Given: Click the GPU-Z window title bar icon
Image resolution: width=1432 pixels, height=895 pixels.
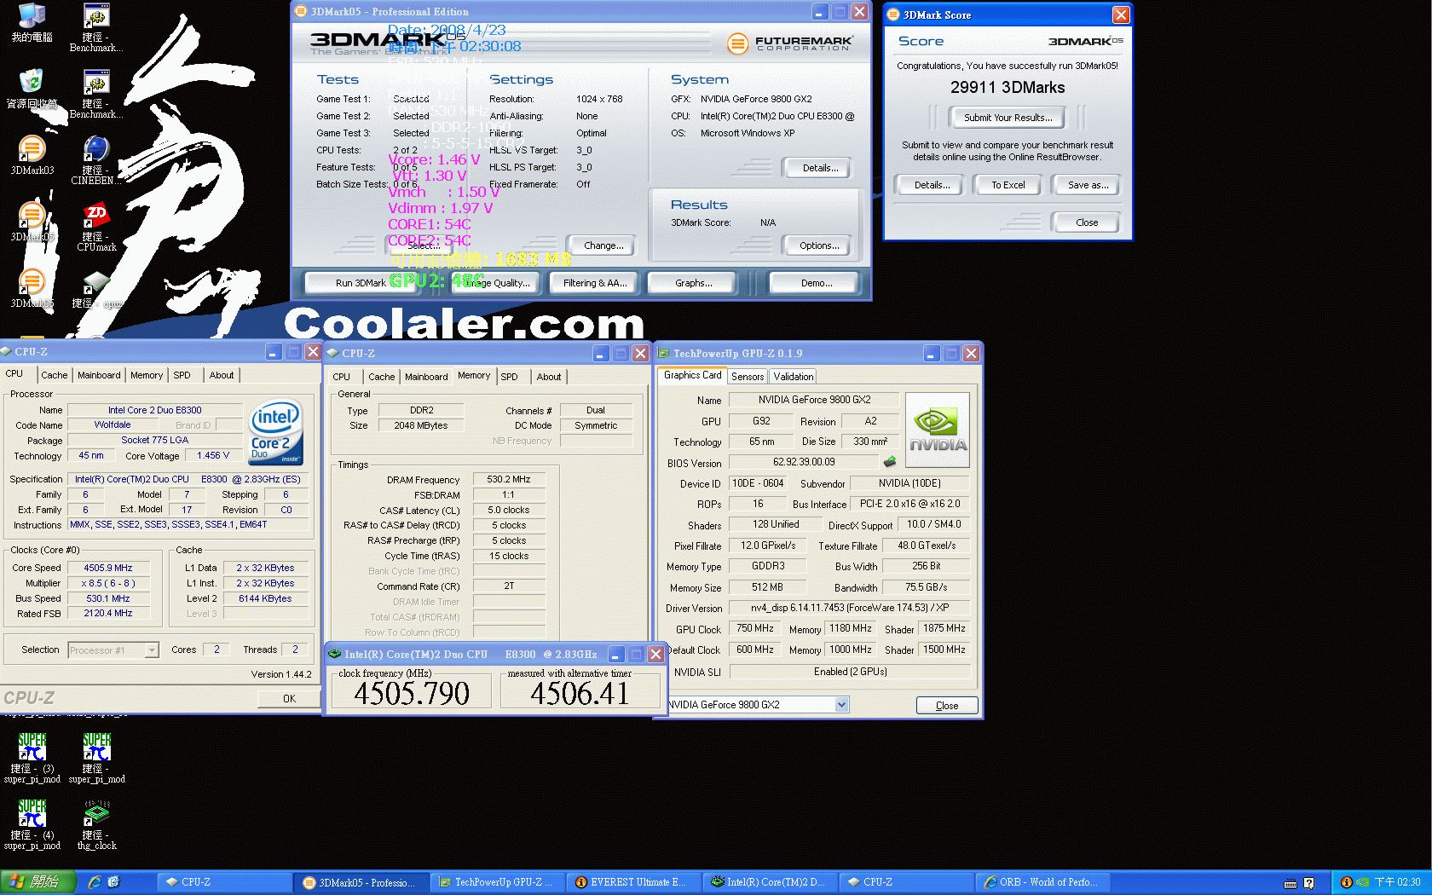Looking at the screenshot, I should (664, 353).
